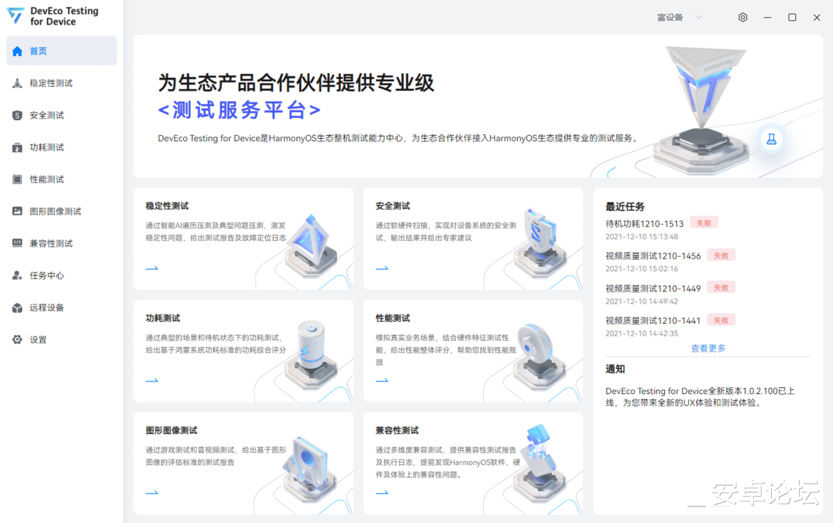Image resolution: width=833 pixels, height=523 pixels.
Task: Click the arrow in 功耗测试 card
Action: [x=152, y=380]
